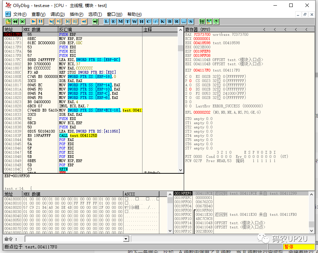Open the Memory Map with M icon
This screenshot has height=253, width=318.
tap(120, 21)
